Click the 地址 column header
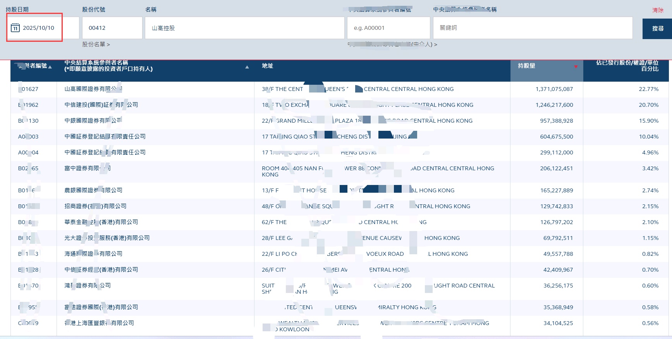The height and width of the screenshot is (339, 672). pos(267,66)
